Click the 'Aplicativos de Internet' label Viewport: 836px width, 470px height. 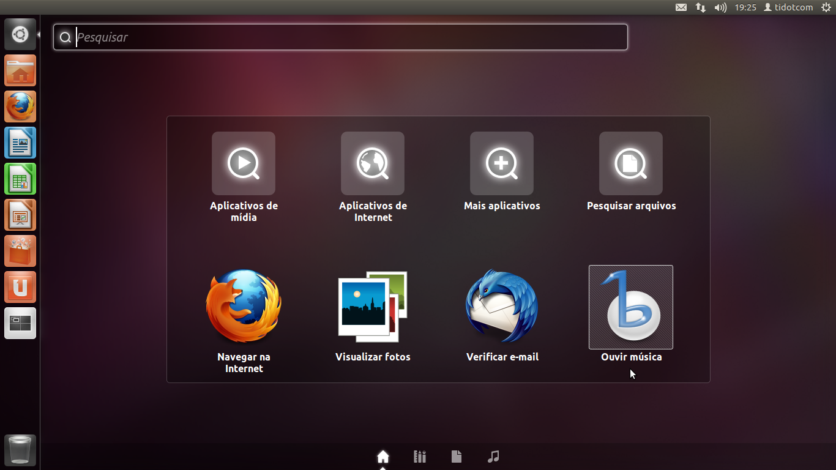(x=373, y=211)
